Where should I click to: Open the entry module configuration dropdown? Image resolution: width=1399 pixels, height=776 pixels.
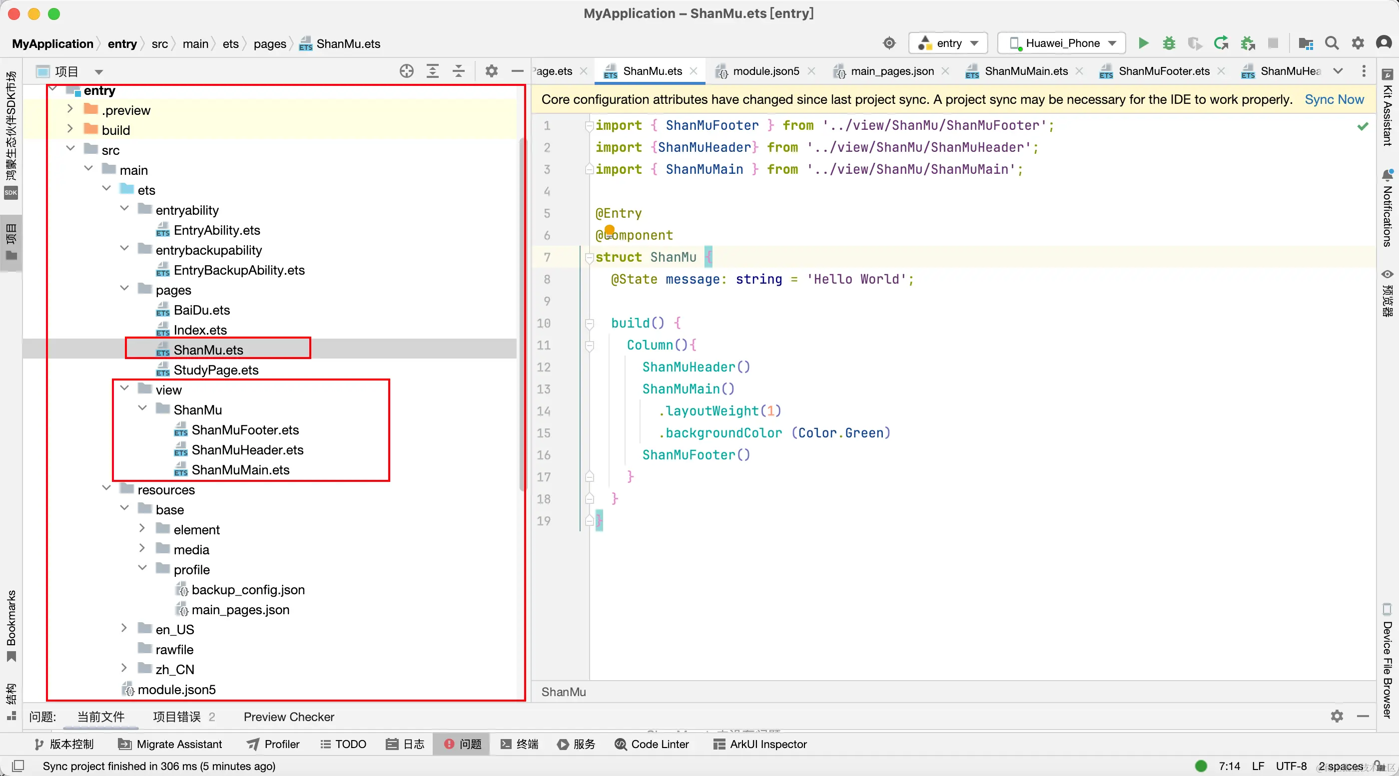[x=948, y=43]
